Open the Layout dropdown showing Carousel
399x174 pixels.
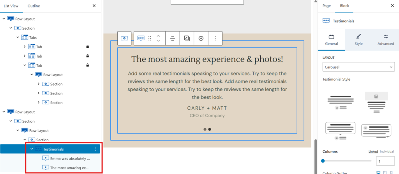coord(358,67)
